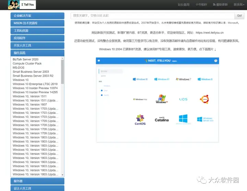The image size is (247, 191).
Task: Select MS-DOS in the list
Action: click(x=19, y=68)
